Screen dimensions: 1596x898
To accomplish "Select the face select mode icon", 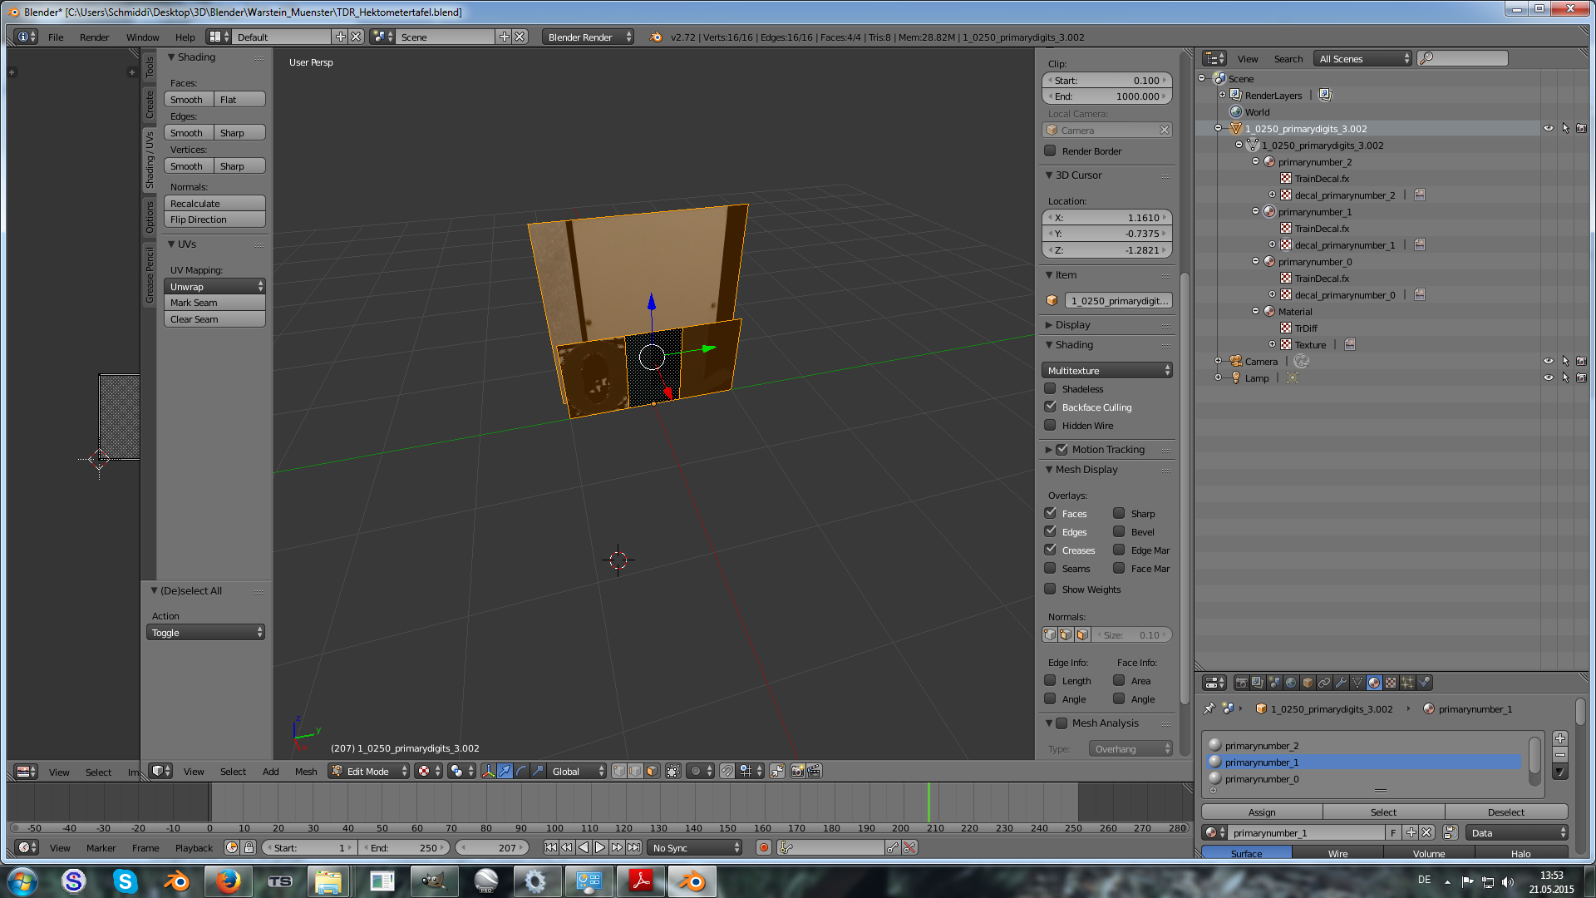I will coord(653,772).
